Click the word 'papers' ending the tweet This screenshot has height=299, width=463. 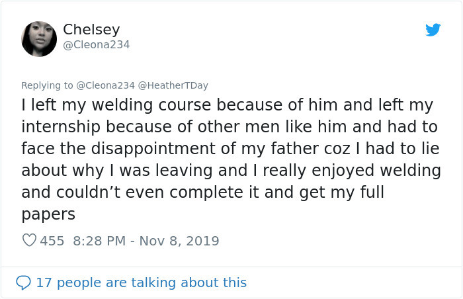48,214
